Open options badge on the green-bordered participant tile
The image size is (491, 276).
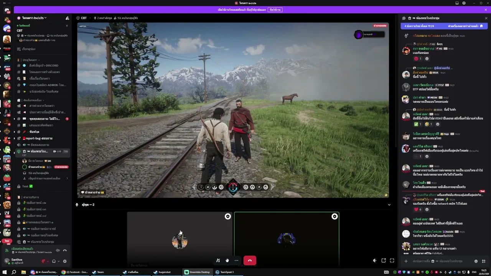(x=334, y=217)
